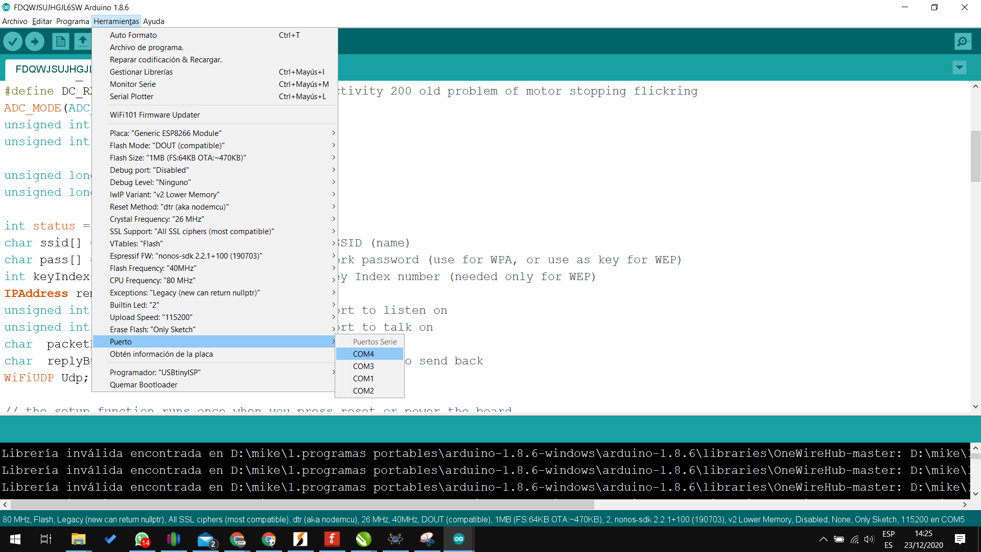Select COM3 serial port
This screenshot has width=981, height=552.
(363, 366)
